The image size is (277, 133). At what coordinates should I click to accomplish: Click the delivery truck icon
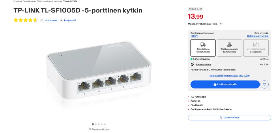pos(203,44)
